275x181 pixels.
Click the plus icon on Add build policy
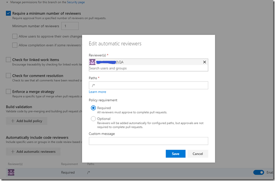pos(13,121)
